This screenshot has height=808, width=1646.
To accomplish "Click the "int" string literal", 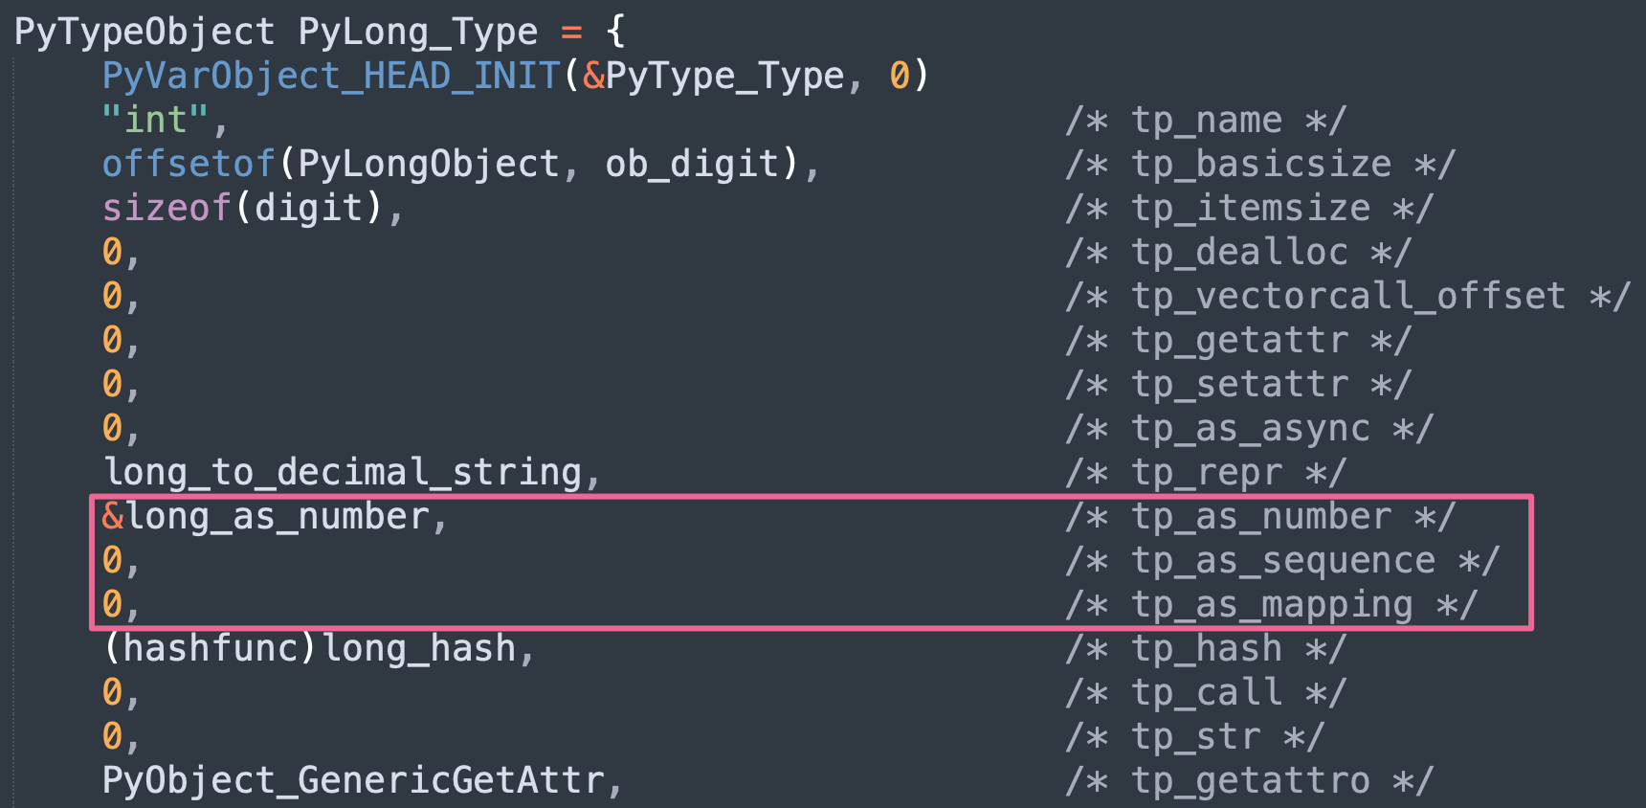I will click(x=155, y=120).
